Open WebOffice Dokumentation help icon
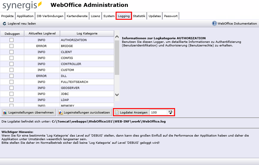The width and height of the screenshot is (259, 165). point(214,23)
